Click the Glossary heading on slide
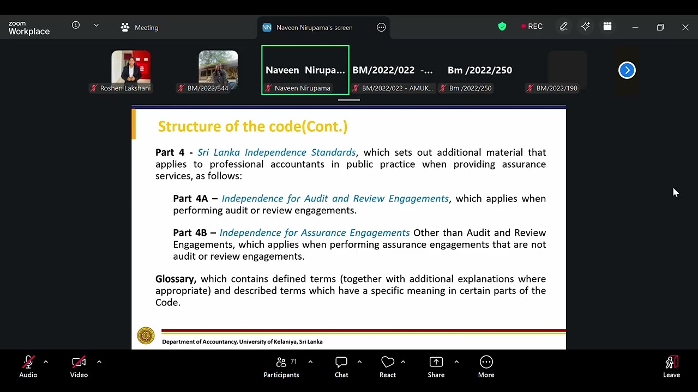Image resolution: width=698 pixels, height=392 pixels. point(176,279)
